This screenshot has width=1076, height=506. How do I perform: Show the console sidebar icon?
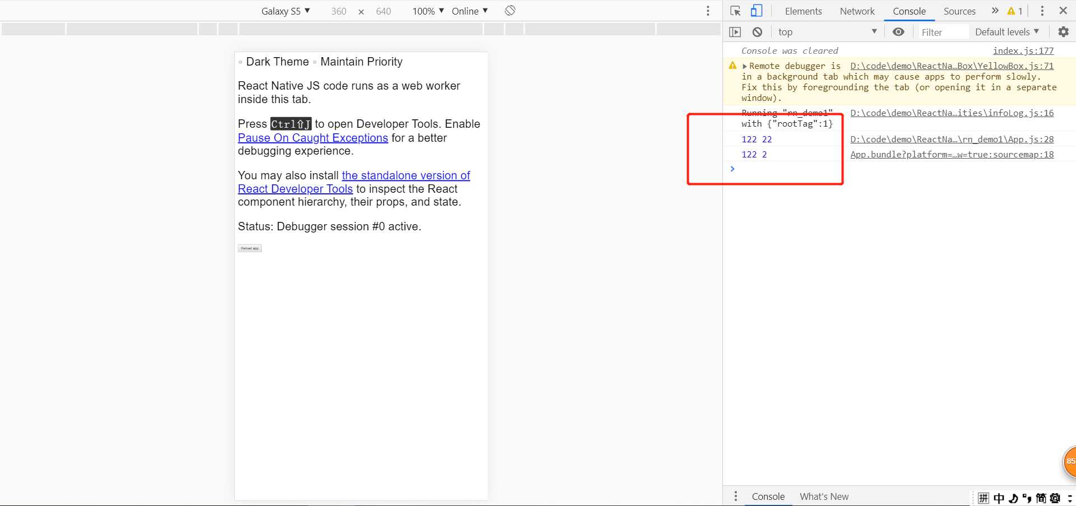(735, 32)
